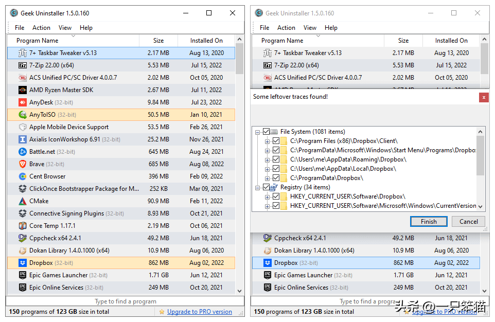Click the Cent Browser icon

(23, 176)
